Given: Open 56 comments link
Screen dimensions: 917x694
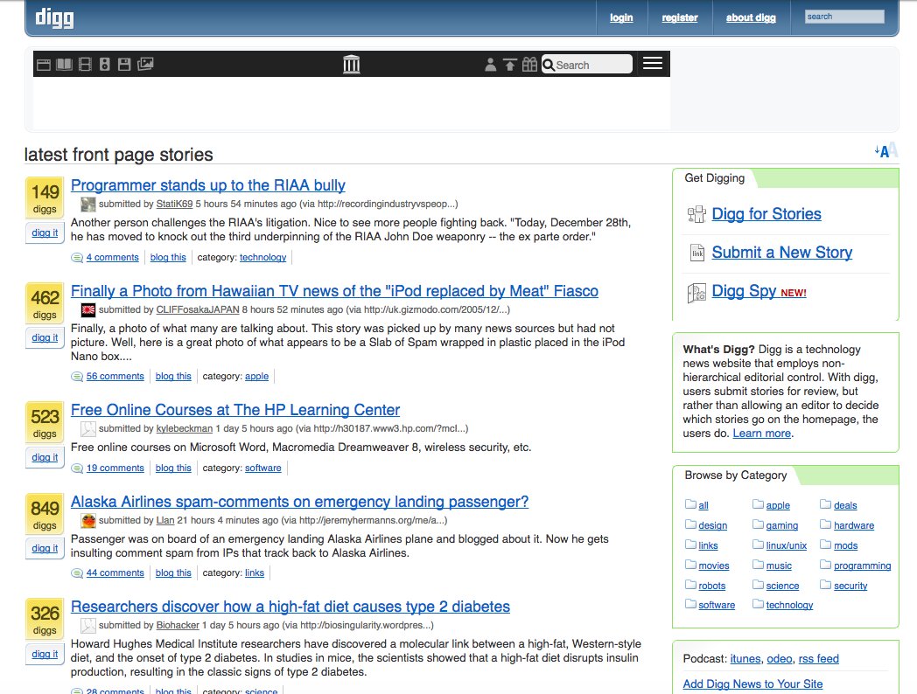Looking at the screenshot, I should [x=115, y=376].
